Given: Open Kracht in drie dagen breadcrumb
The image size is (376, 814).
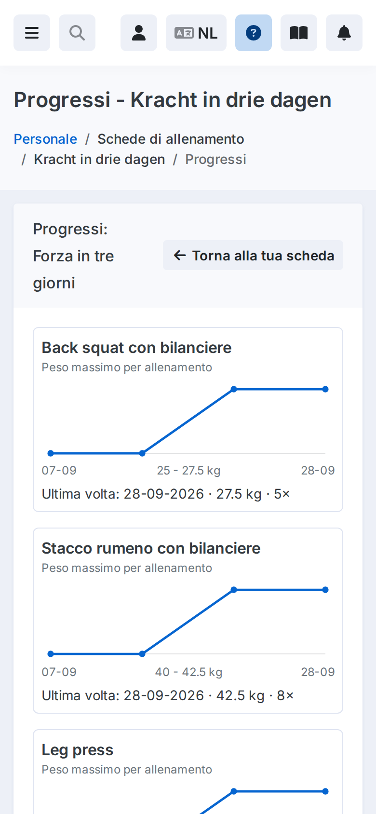Looking at the screenshot, I should pyautogui.click(x=99, y=159).
